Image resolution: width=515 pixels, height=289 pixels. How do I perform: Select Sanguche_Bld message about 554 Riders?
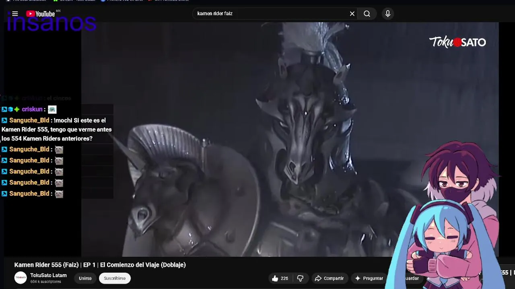tap(56, 129)
